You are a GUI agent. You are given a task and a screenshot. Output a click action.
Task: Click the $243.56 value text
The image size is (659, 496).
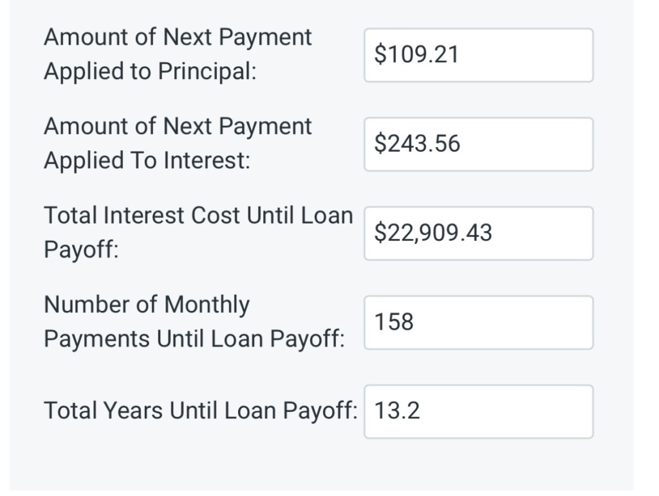click(418, 144)
